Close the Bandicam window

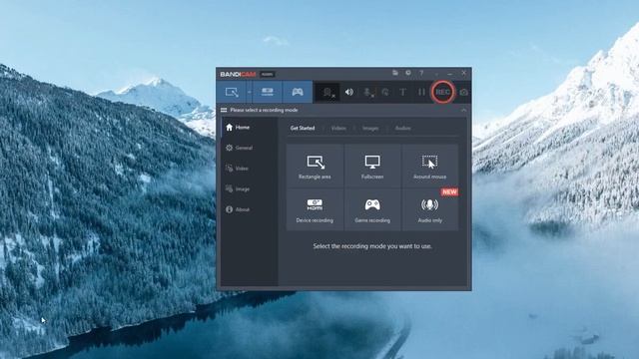[x=463, y=73]
